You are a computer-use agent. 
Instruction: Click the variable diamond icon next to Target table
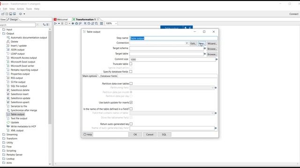(205, 54)
